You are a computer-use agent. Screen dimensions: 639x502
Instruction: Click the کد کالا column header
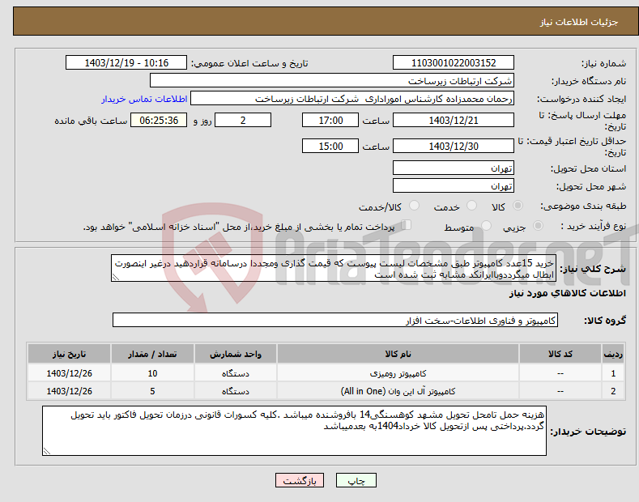(x=560, y=354)
